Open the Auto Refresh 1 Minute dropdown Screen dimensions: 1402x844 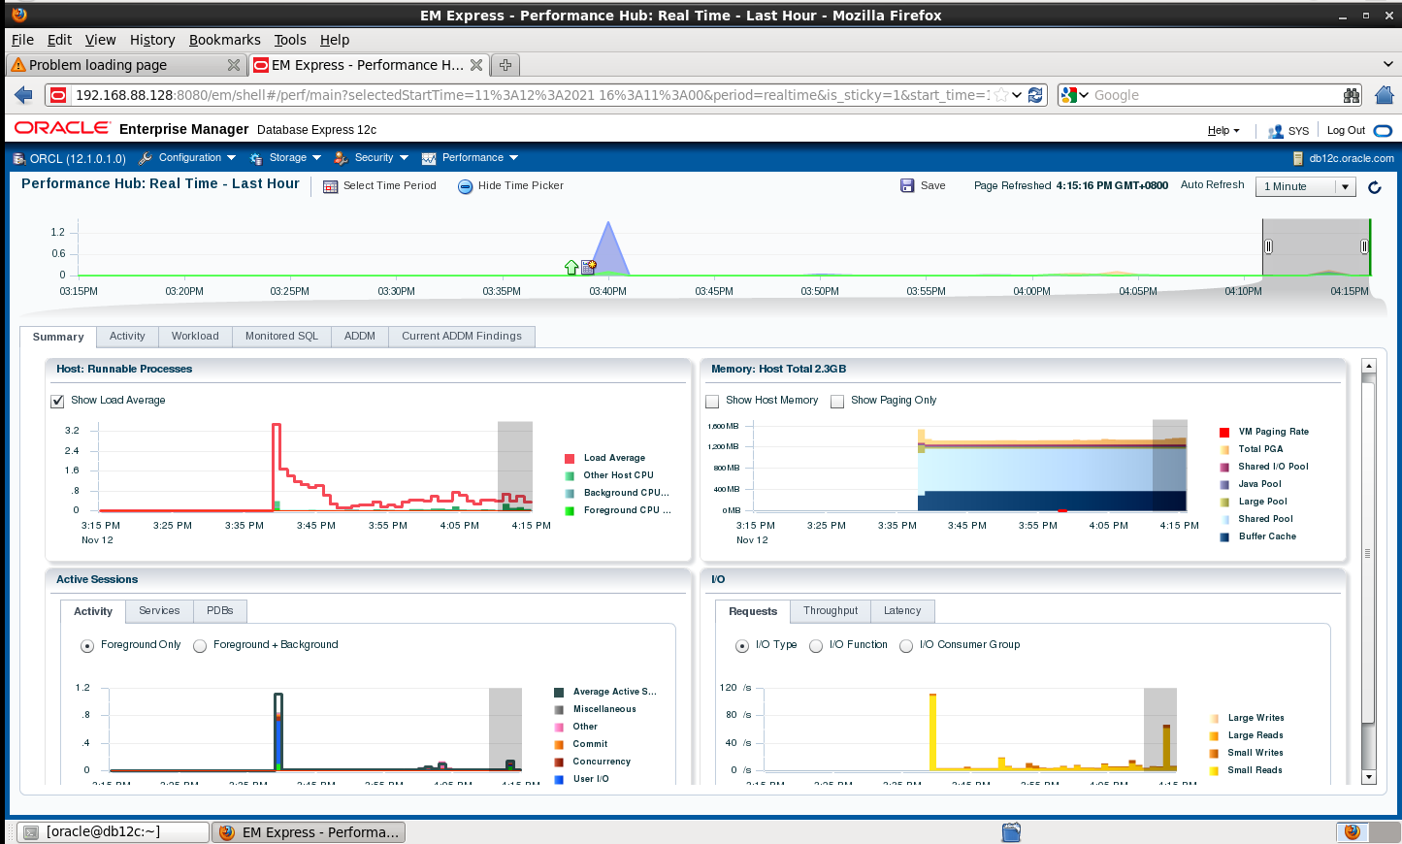point(1305,186)
